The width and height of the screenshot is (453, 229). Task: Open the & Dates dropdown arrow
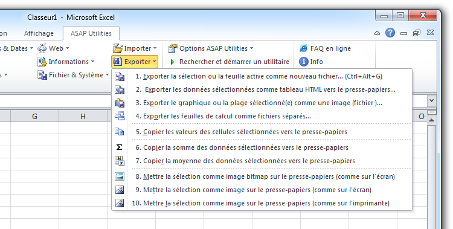click(x=31, y=48)
